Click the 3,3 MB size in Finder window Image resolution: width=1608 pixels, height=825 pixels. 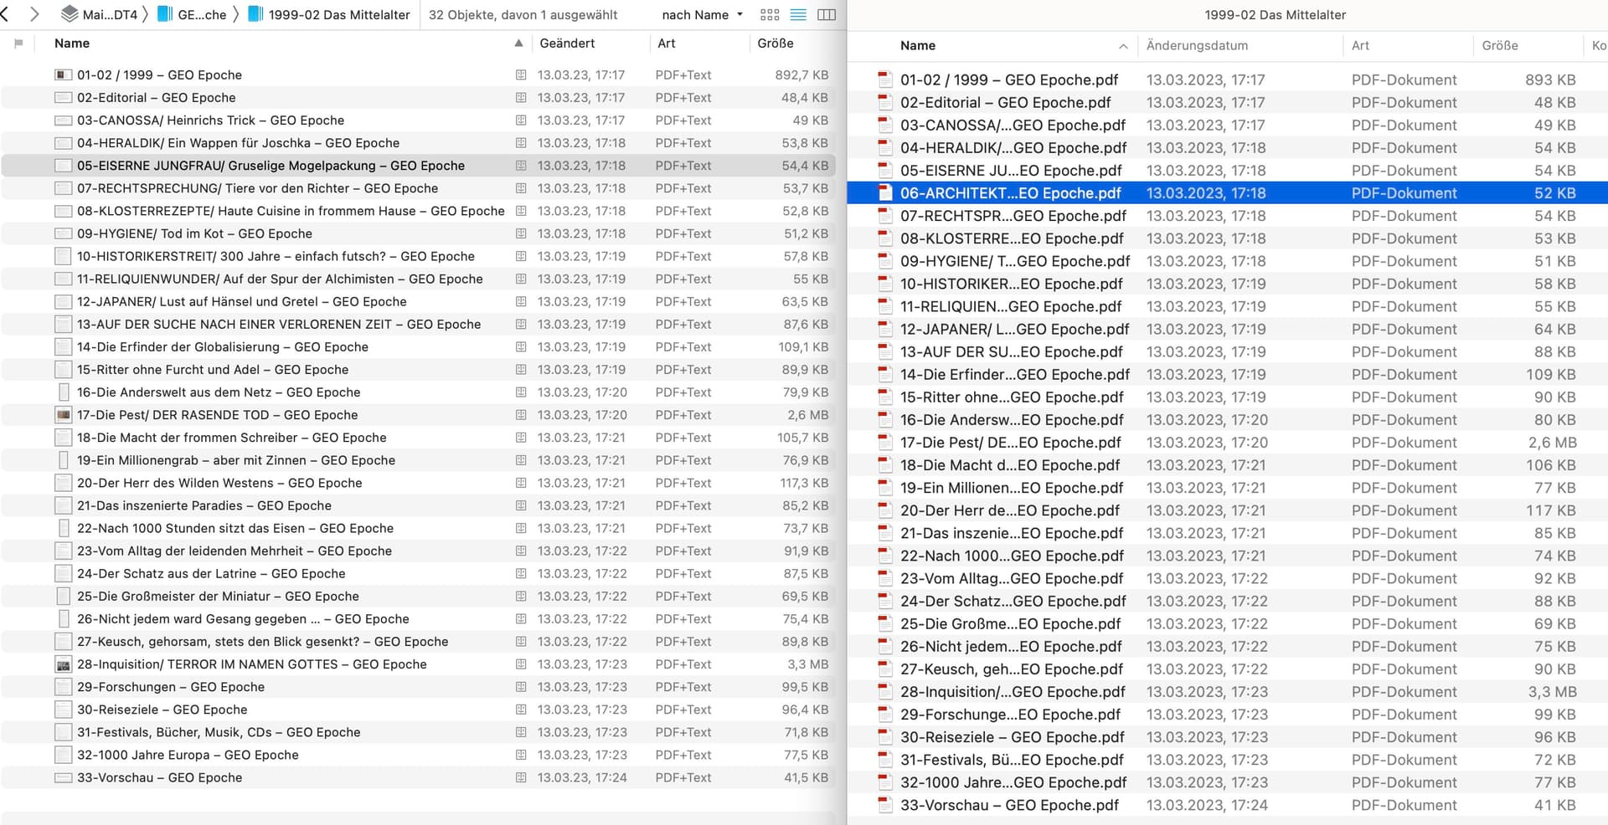(x=1552, y=692)
